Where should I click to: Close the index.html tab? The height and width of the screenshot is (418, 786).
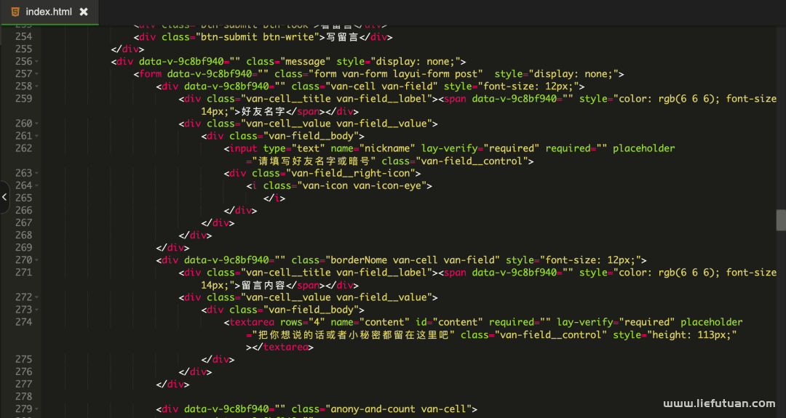click(84, 12)
